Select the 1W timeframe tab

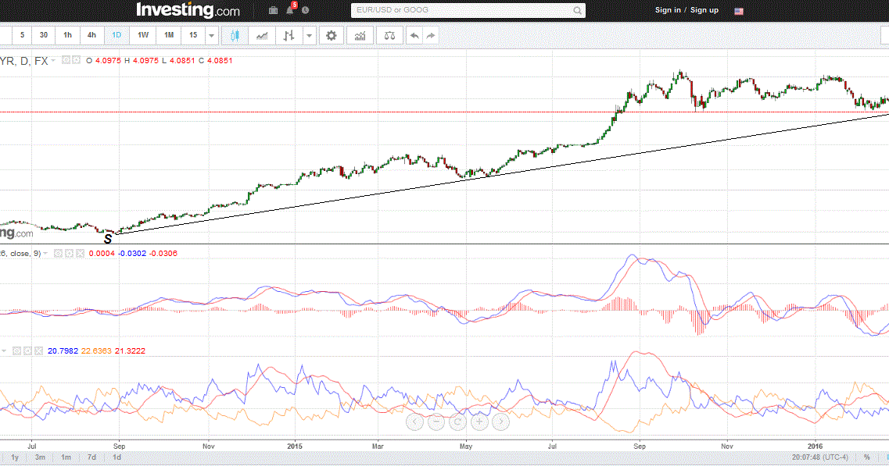pos(142,35)
